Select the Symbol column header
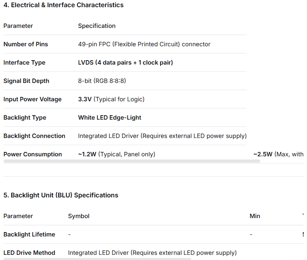 point(79,216)
